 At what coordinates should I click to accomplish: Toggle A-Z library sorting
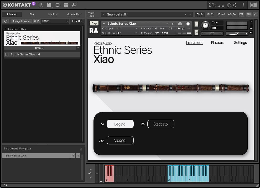point(37,21)
